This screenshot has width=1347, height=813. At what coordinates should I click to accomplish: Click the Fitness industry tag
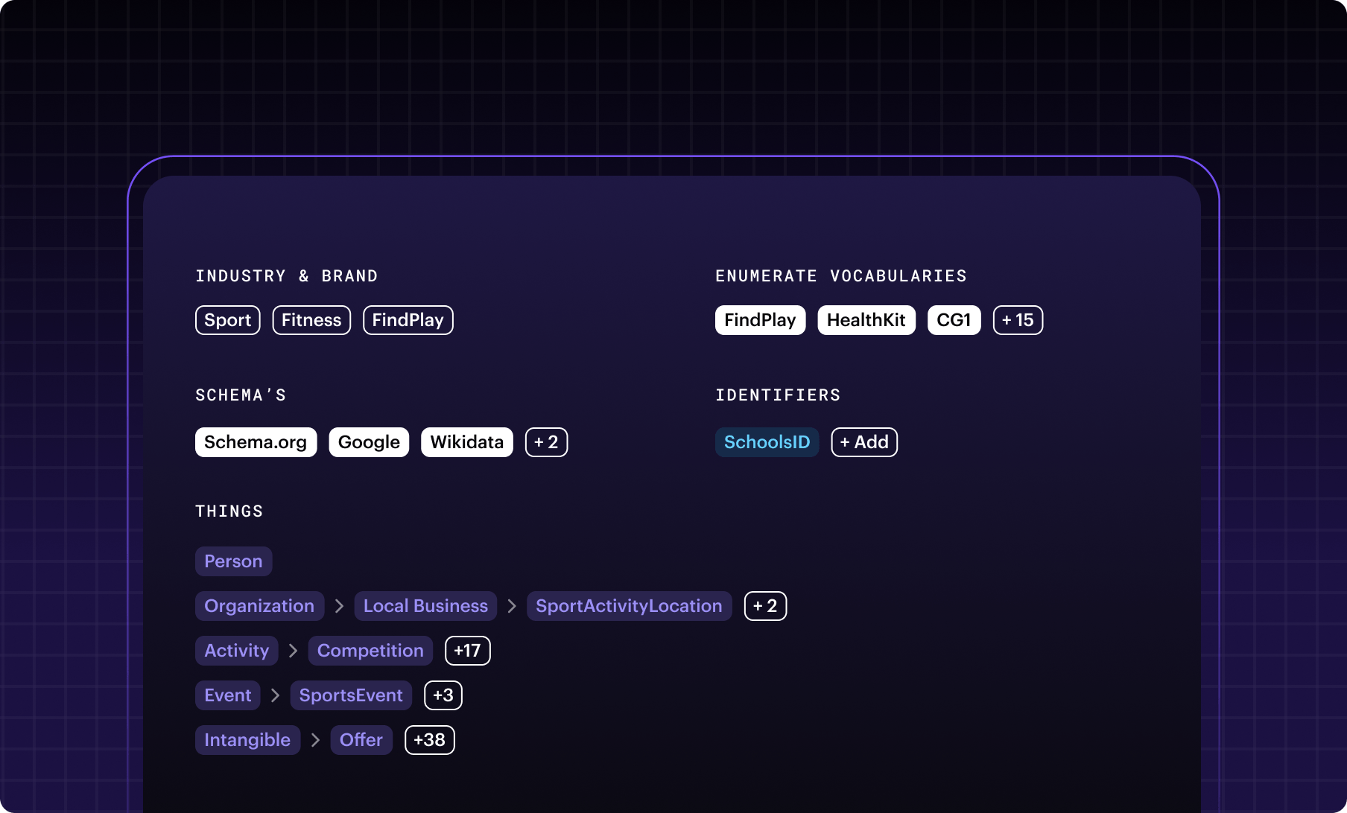click(311, 320)
